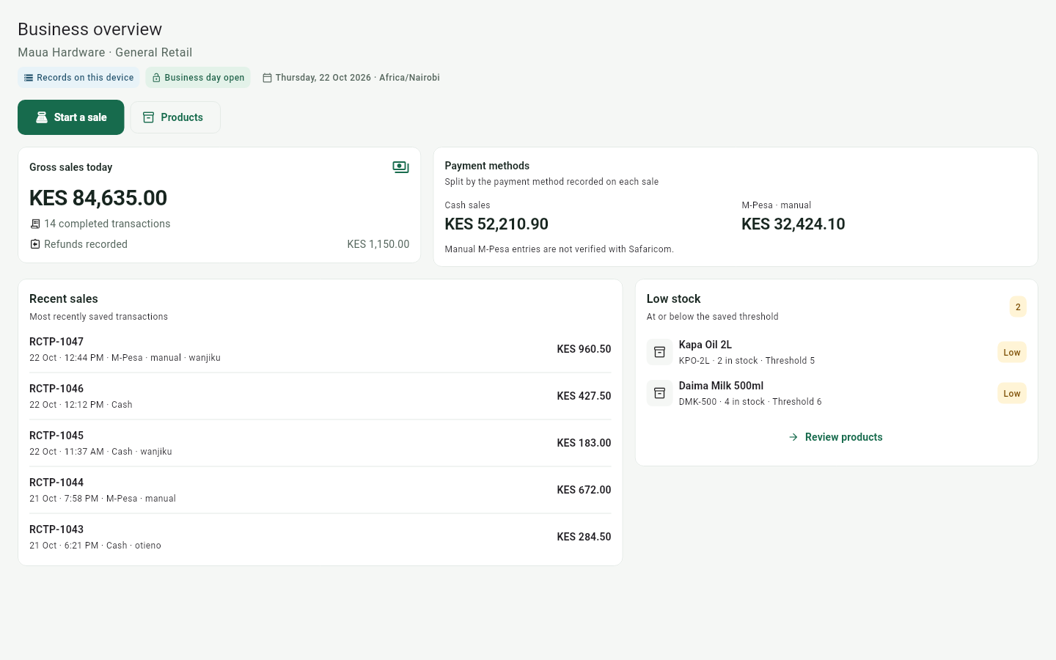Click the 14 completed transactions text

[x=107, y=224]
